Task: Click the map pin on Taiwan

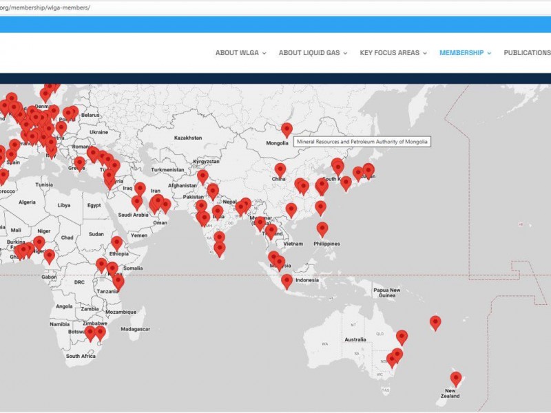Action: (320, 207)
